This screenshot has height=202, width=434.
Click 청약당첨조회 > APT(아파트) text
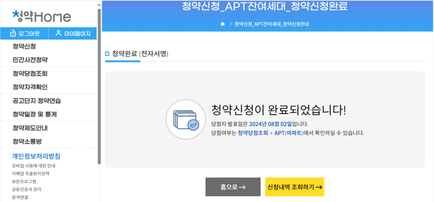coord(271,133)
